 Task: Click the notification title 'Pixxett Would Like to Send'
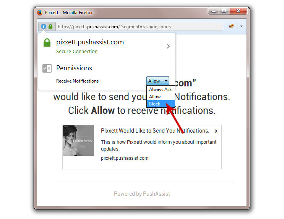point(155,131)
